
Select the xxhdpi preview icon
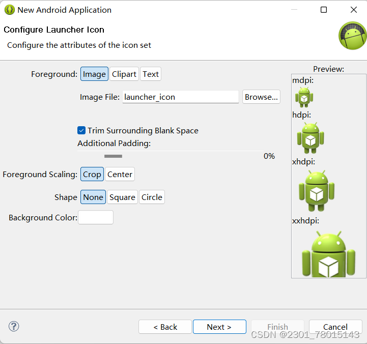point(328,254)
